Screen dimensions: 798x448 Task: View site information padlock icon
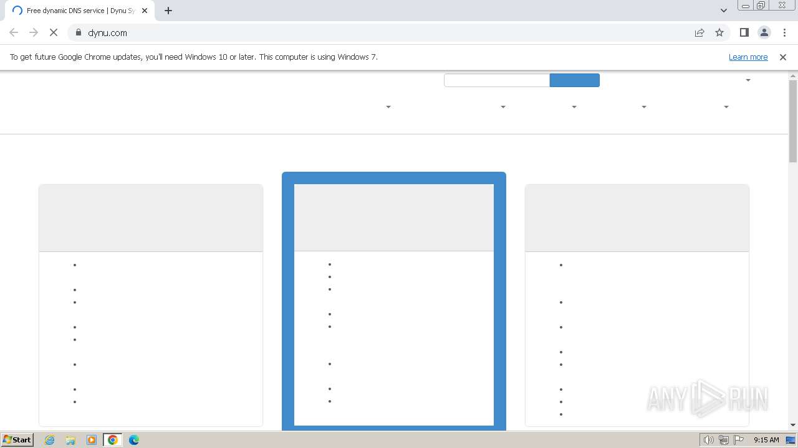pos(79,32)
